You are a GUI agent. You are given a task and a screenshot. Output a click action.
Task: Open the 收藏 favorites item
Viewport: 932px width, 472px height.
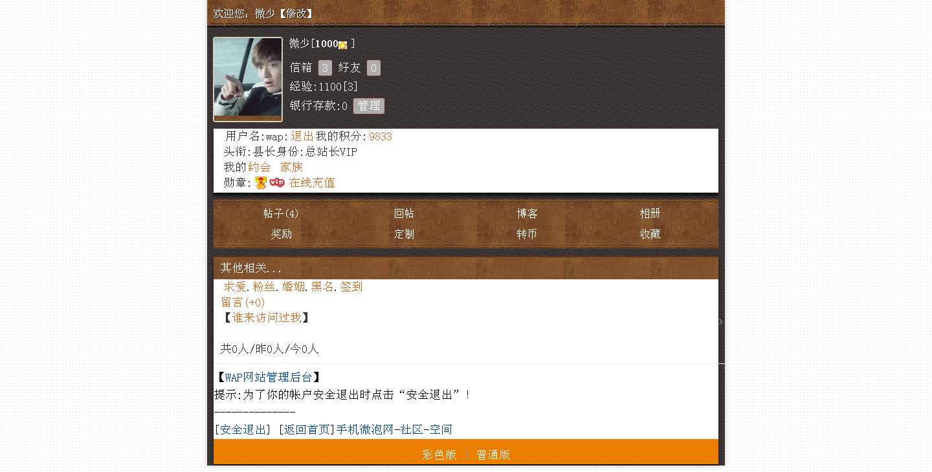650,234
